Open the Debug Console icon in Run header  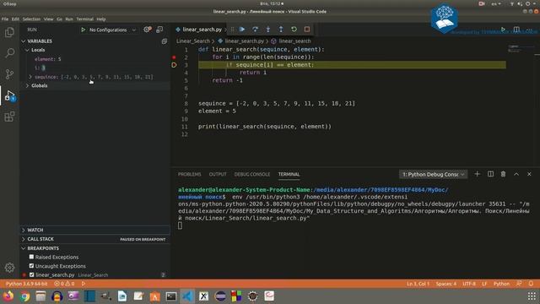point(159,30)
